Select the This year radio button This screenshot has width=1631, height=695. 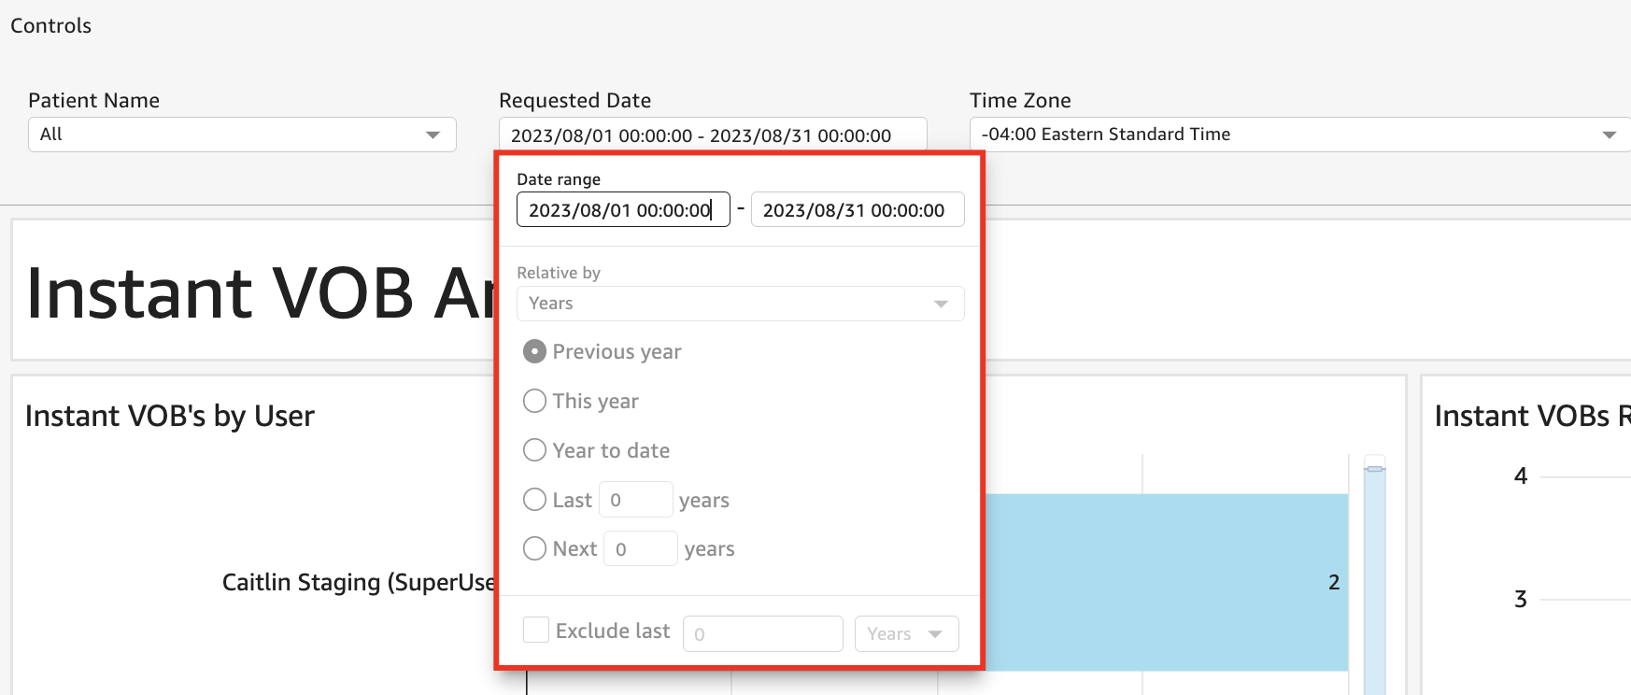point(534,402)
